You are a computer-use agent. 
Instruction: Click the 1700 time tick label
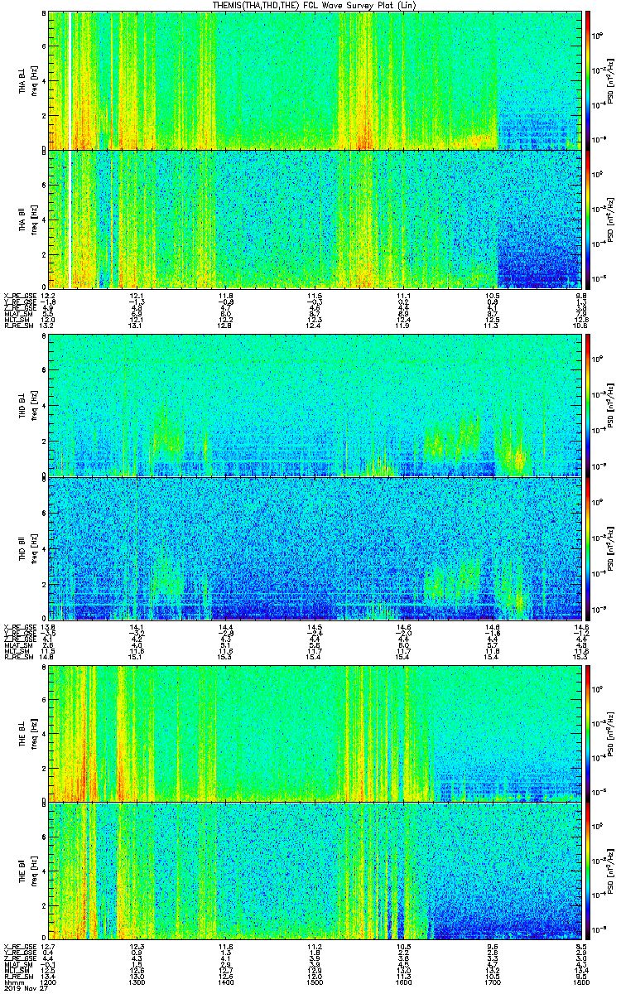[x=492, y=981]
